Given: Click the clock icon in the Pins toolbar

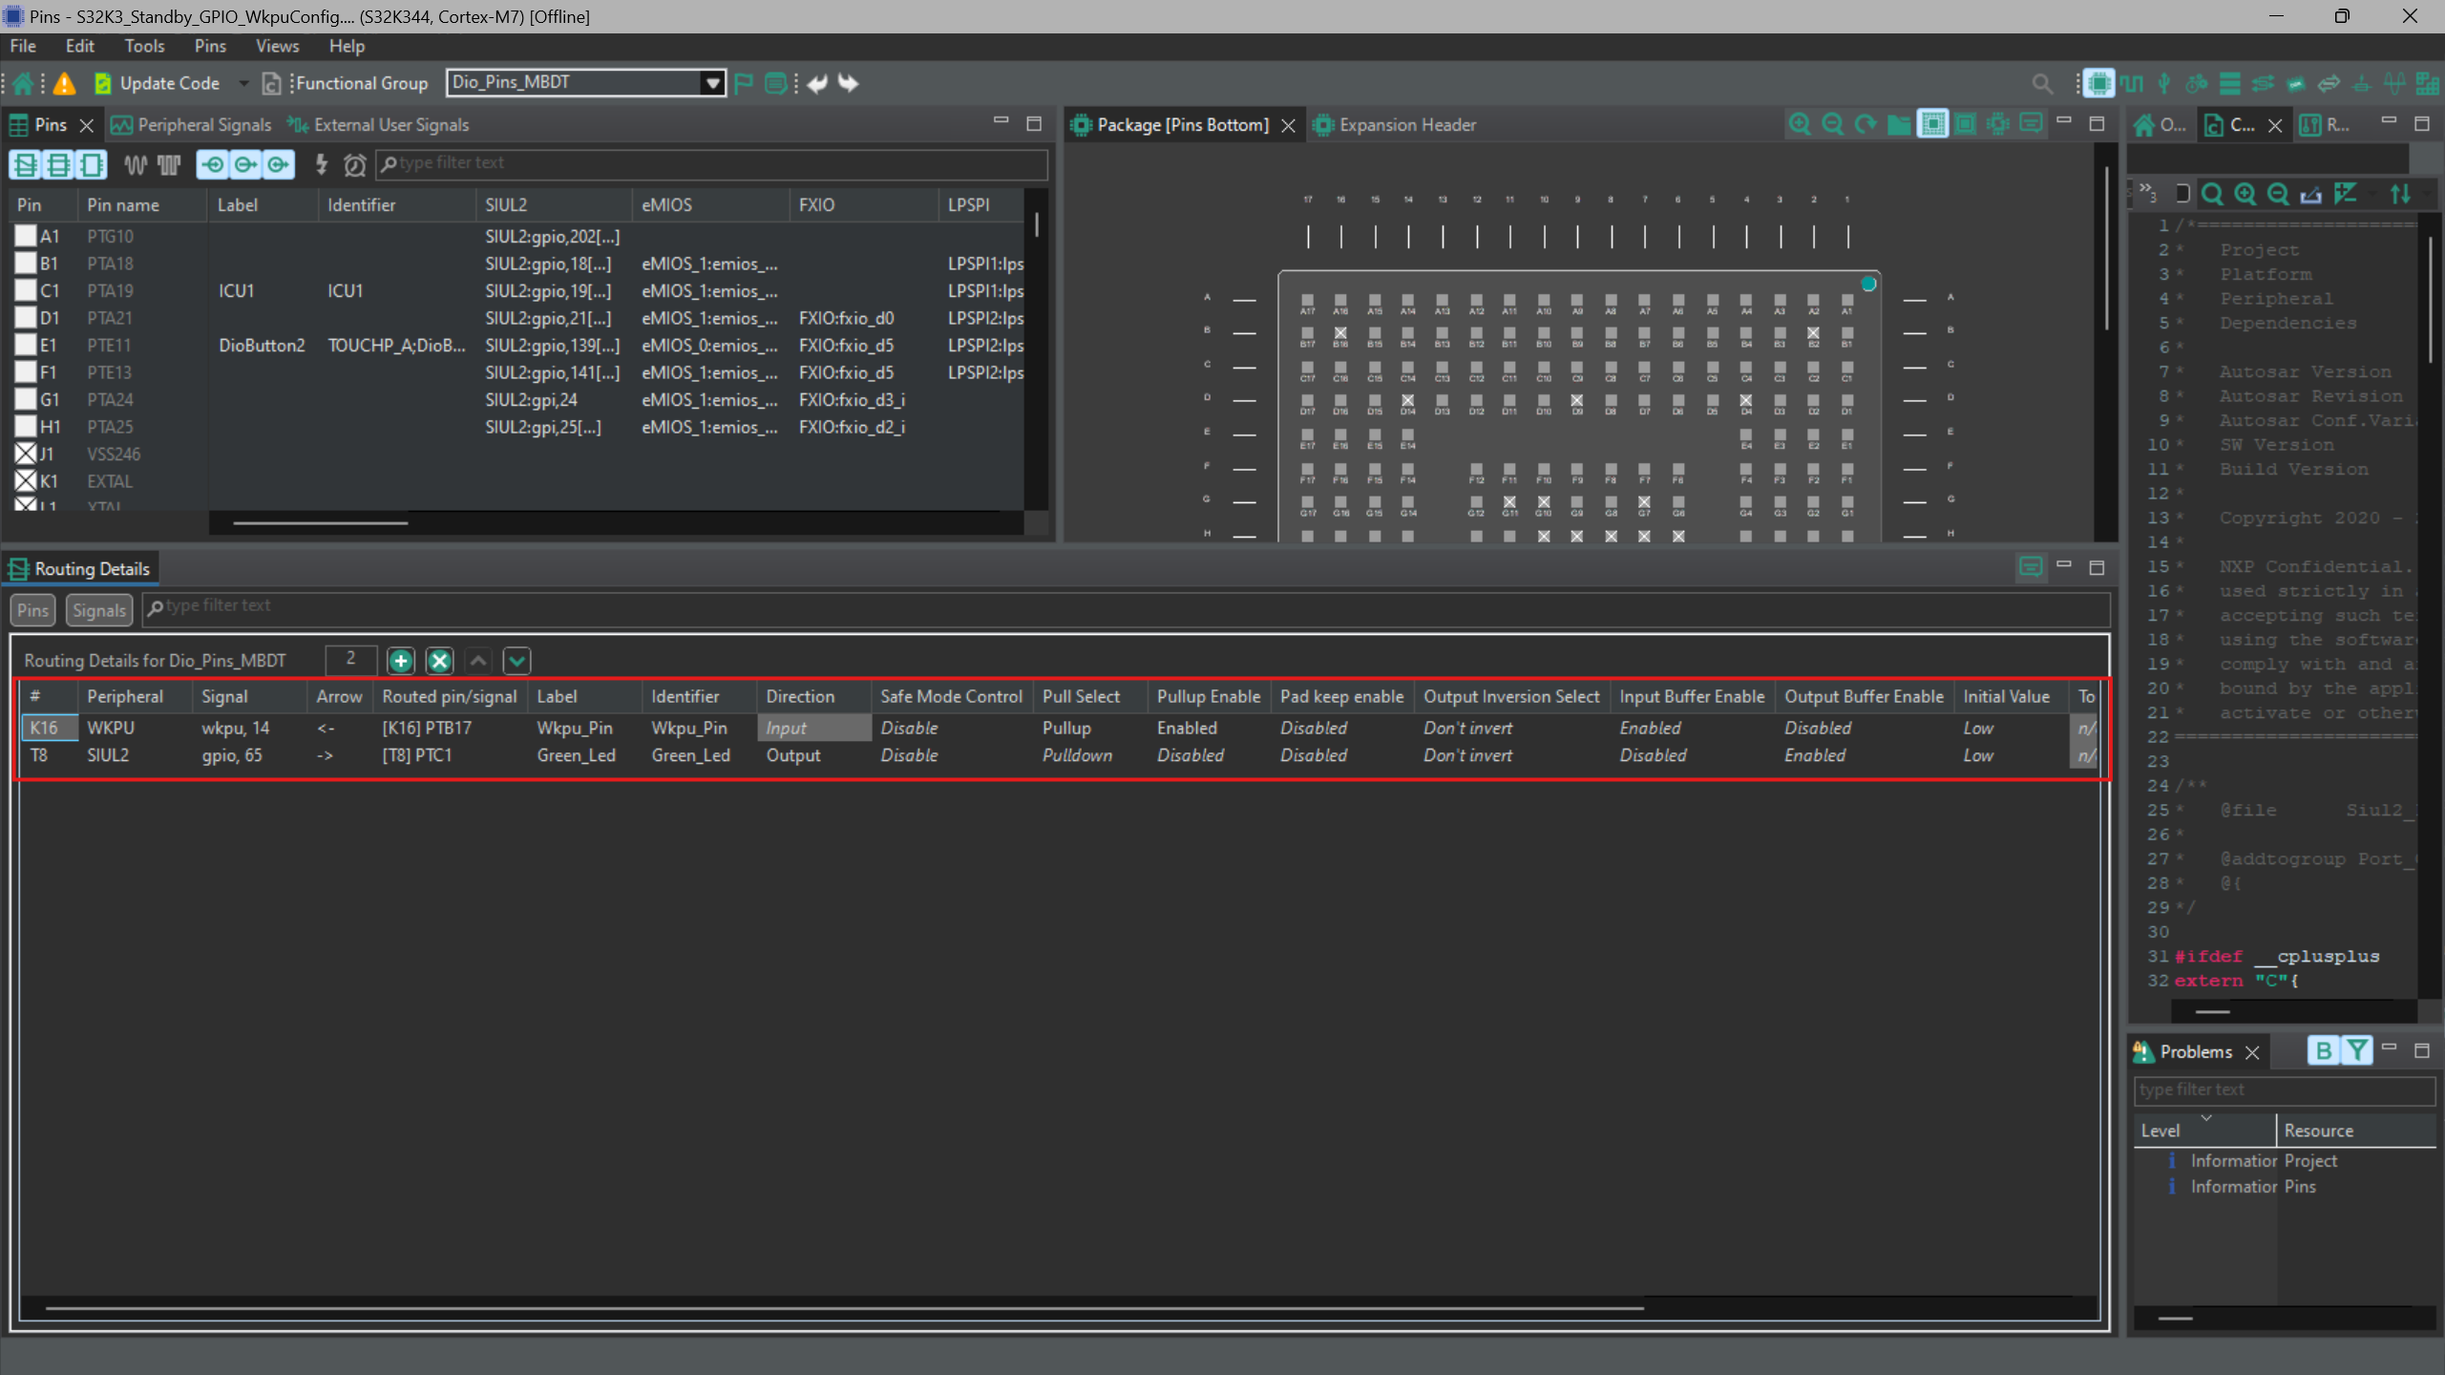Looking at the screenshot, I should (x=354, y=164).
